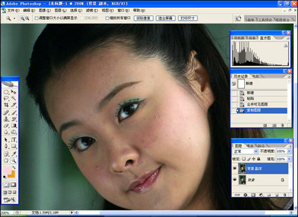Image resolution: width=298 pixels, height=217 pixels.
Task: Open the layer blend mode dropdown
Action: click(245, 151)
